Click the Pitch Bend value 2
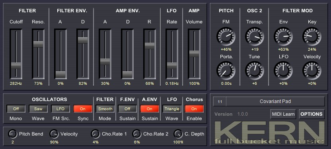This screenshot has height=149, width=331. click(x=13, y=142)
